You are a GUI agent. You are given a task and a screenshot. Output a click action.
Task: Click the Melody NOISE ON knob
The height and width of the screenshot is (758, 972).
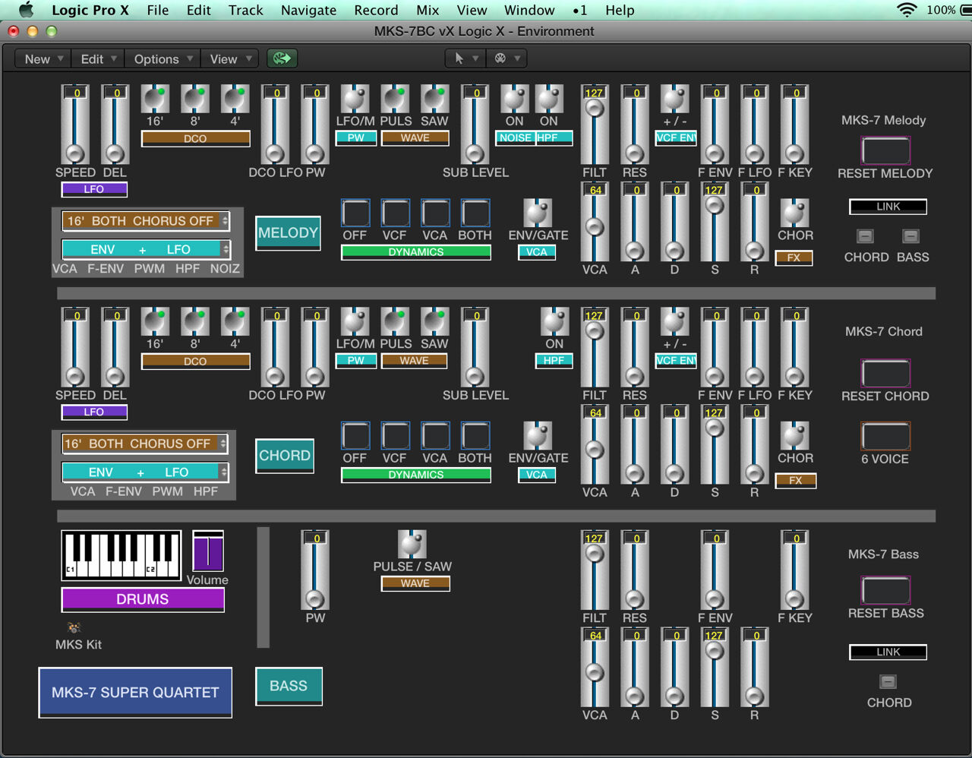[x=514, y=99]
